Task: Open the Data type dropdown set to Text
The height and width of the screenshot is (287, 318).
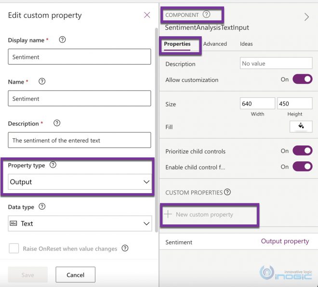Action: 80,223
